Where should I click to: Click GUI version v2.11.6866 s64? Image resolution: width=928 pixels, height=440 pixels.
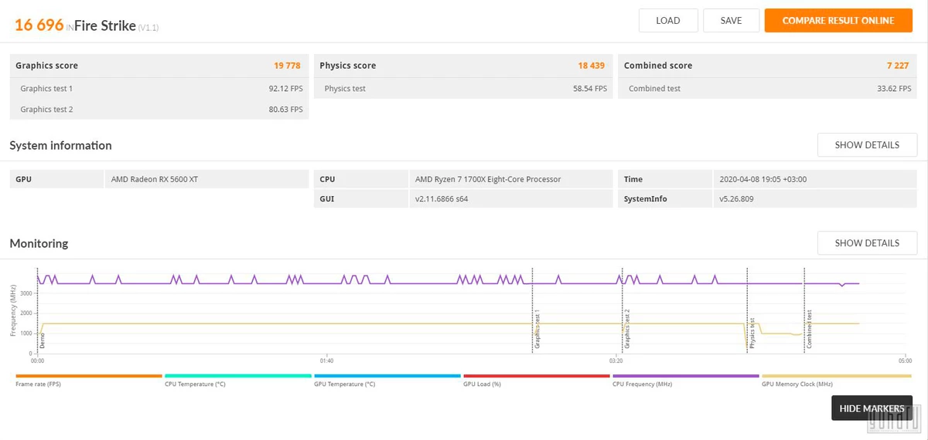pyautogui.click(x=442, y=199)
